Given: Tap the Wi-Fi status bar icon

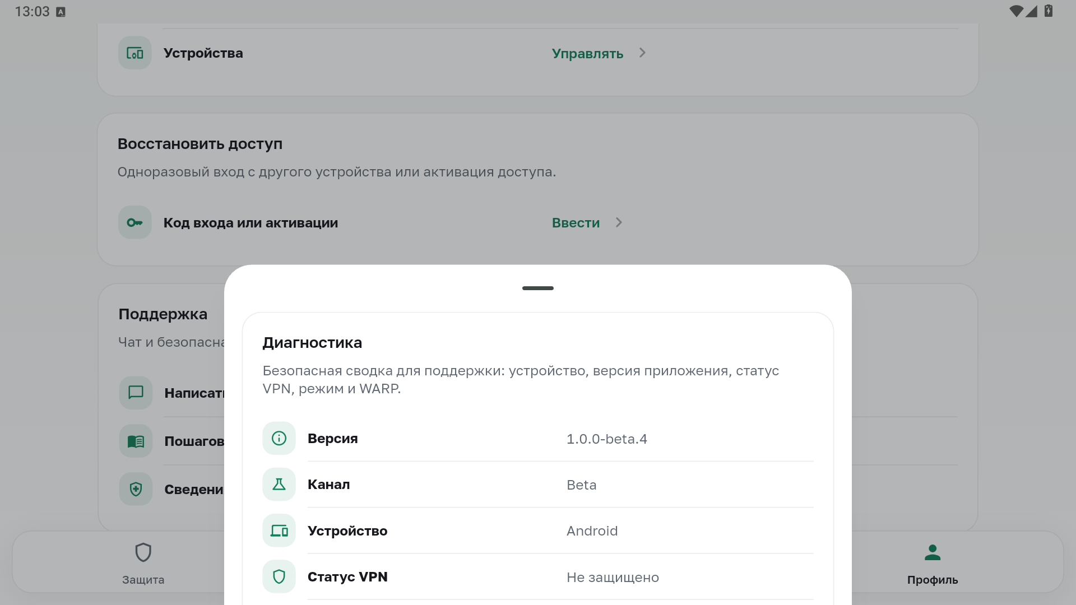Looking at the screenshot, I should click(1016, 11).
